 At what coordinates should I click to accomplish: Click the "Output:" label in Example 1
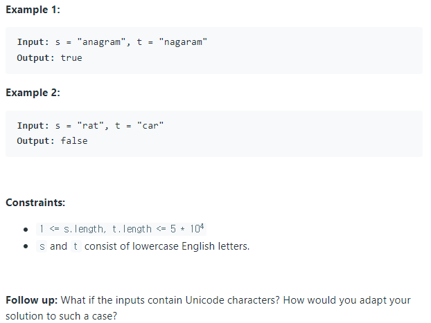pos(36,58)
